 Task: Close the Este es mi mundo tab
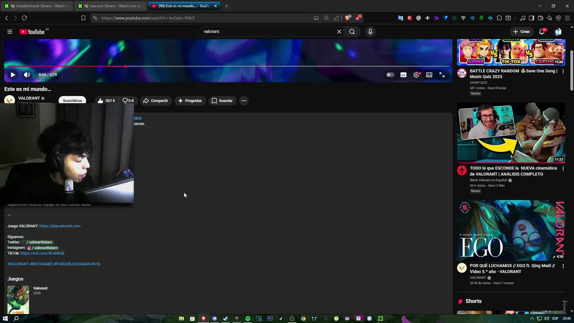point(216,6)
